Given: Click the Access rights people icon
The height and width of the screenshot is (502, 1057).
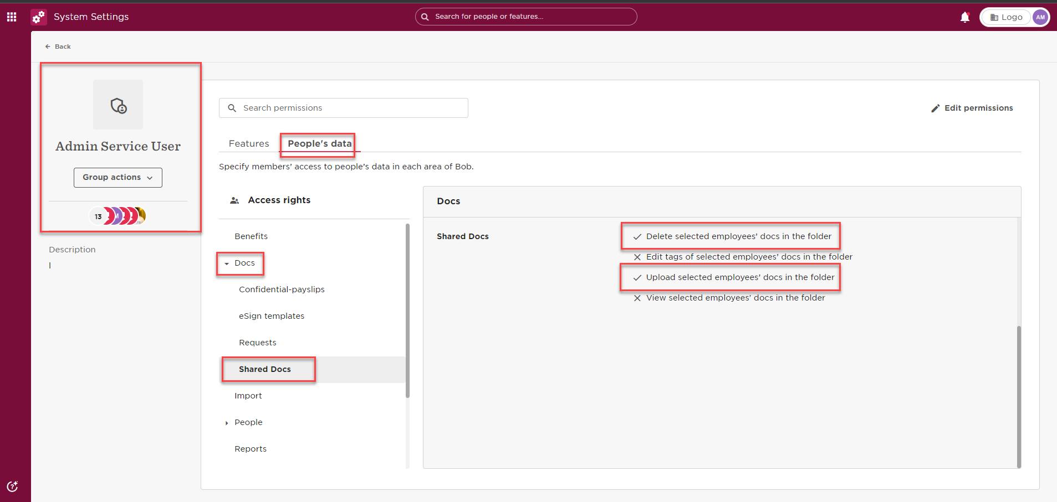Looking at the screenshot, I should tap(234, 200).
